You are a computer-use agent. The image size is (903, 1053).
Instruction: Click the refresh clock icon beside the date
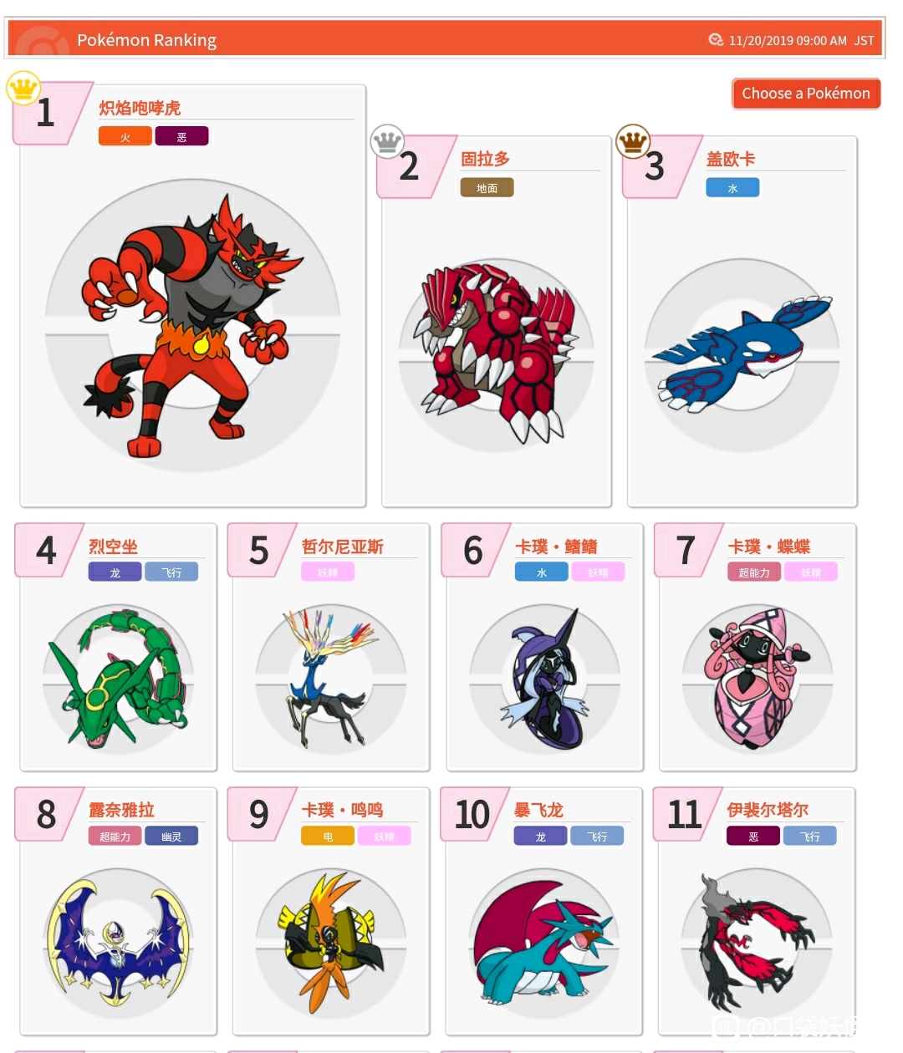(716, 39)
